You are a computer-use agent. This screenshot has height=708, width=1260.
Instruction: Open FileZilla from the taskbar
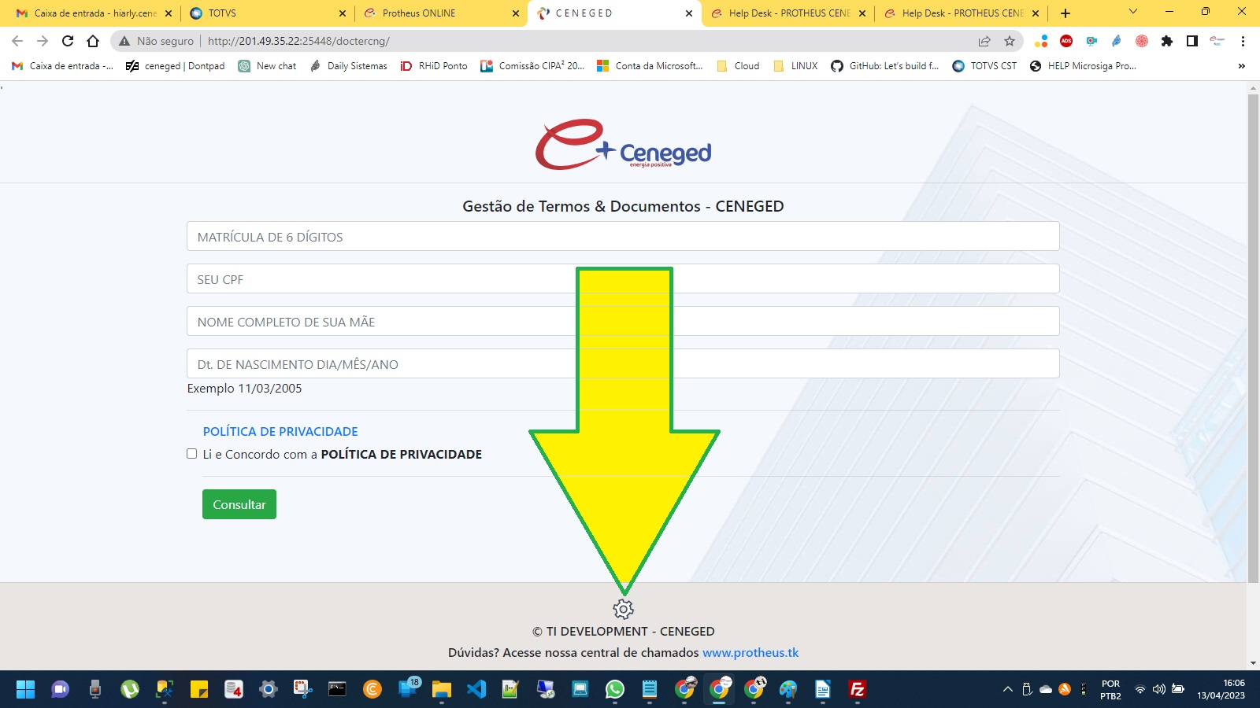(858, 690)
